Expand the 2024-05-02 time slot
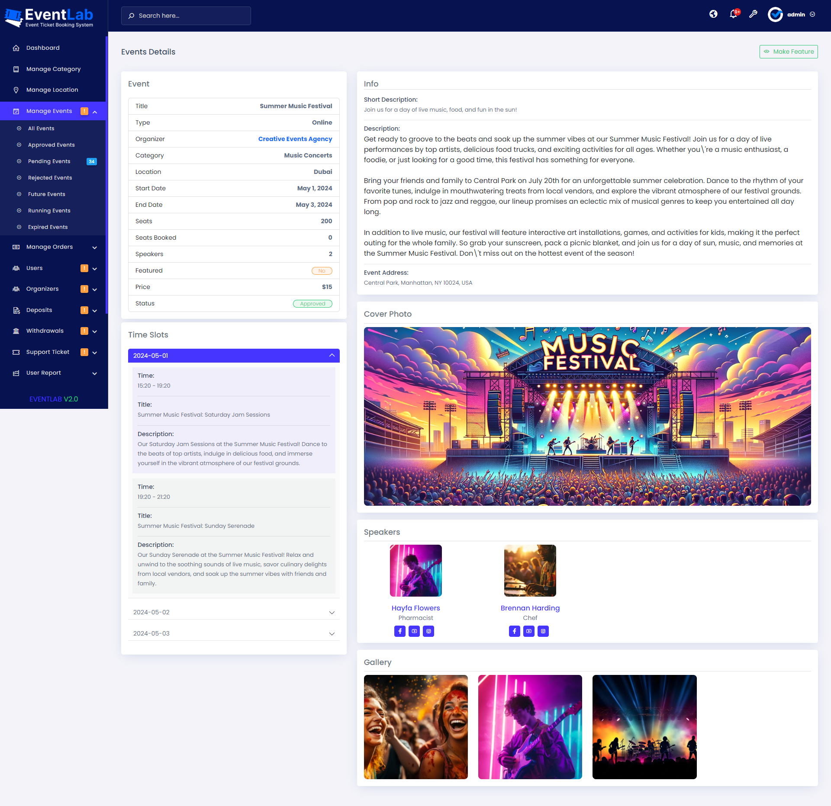 [234, 612]
